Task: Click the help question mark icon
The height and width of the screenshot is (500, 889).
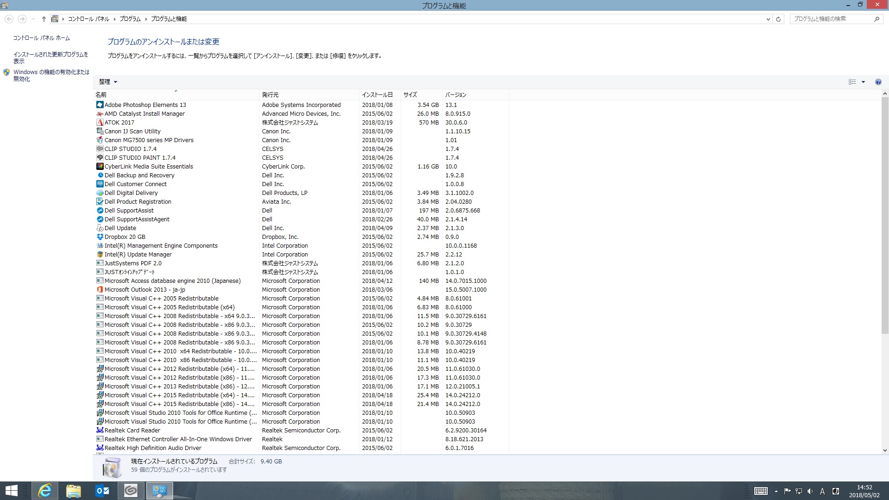Action: 878,82
